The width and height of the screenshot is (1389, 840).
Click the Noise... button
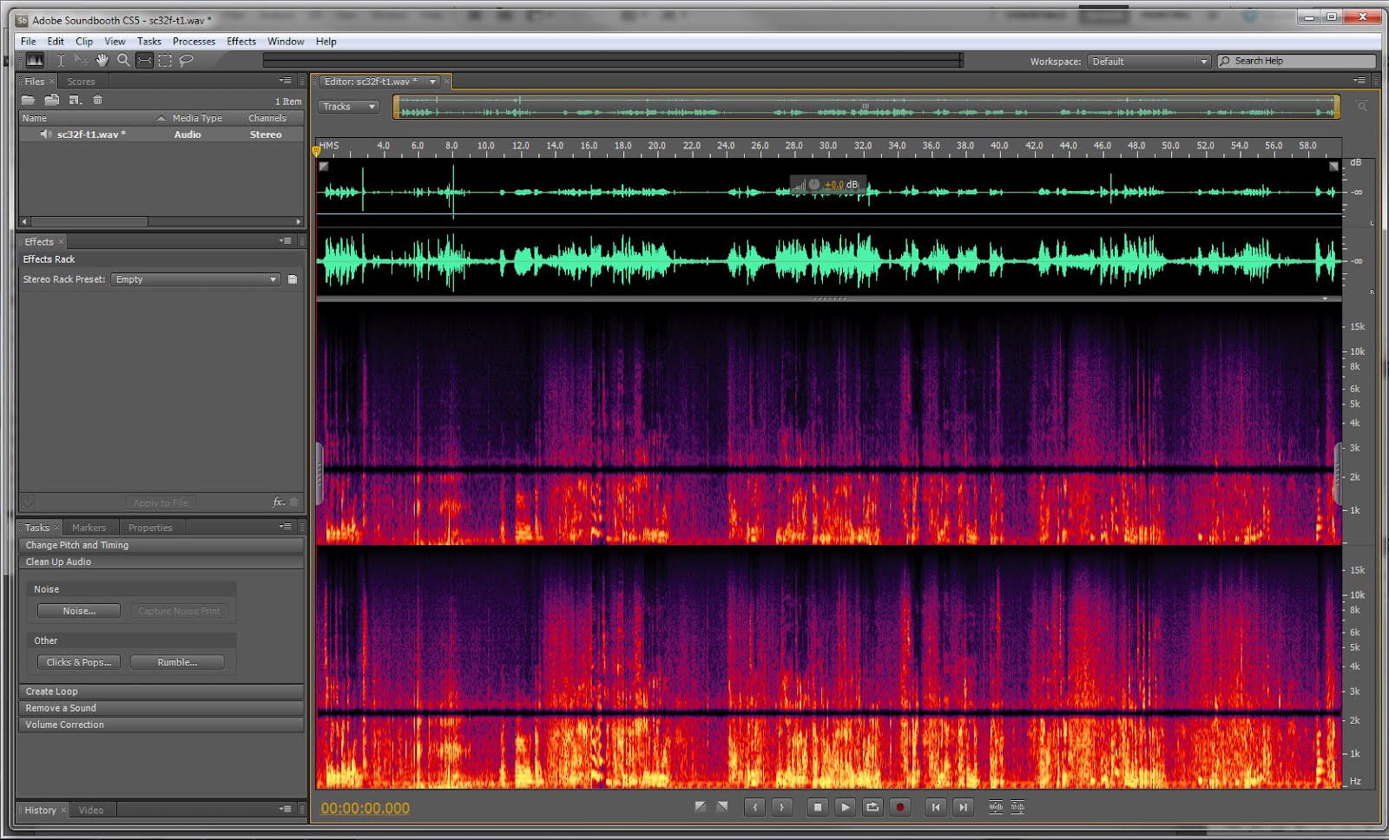(79, 611)
